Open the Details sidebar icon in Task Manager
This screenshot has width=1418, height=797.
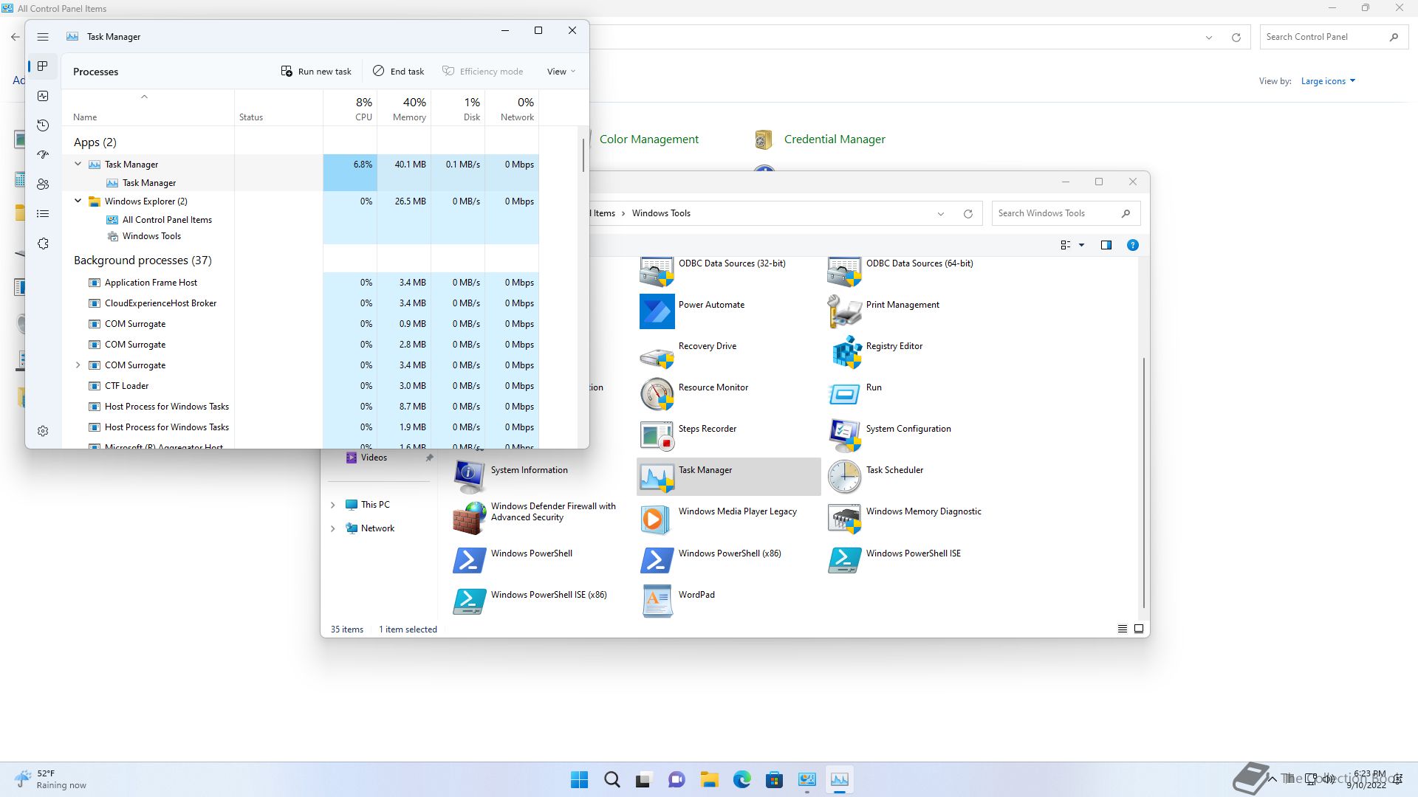(43, 214)
